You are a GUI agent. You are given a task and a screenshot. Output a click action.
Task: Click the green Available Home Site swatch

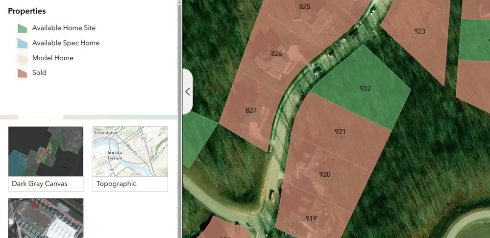[23, 28]
